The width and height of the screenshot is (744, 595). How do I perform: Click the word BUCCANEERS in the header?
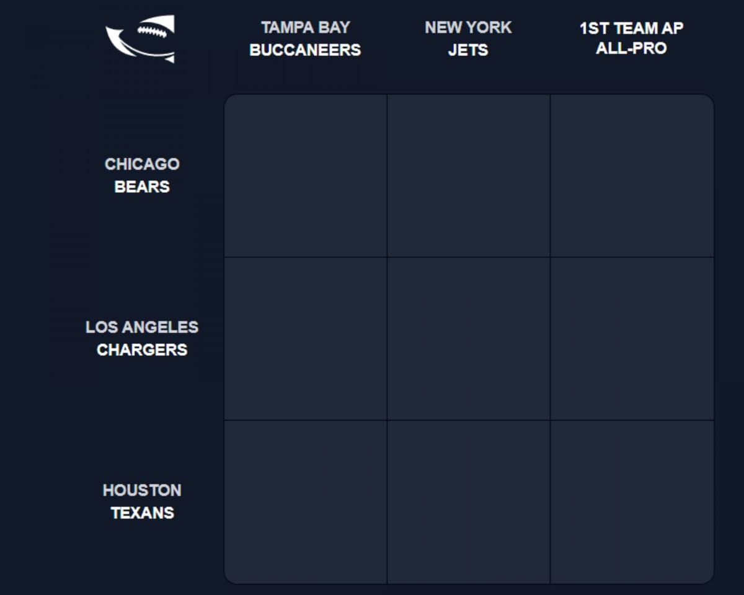tap(305, 50)
